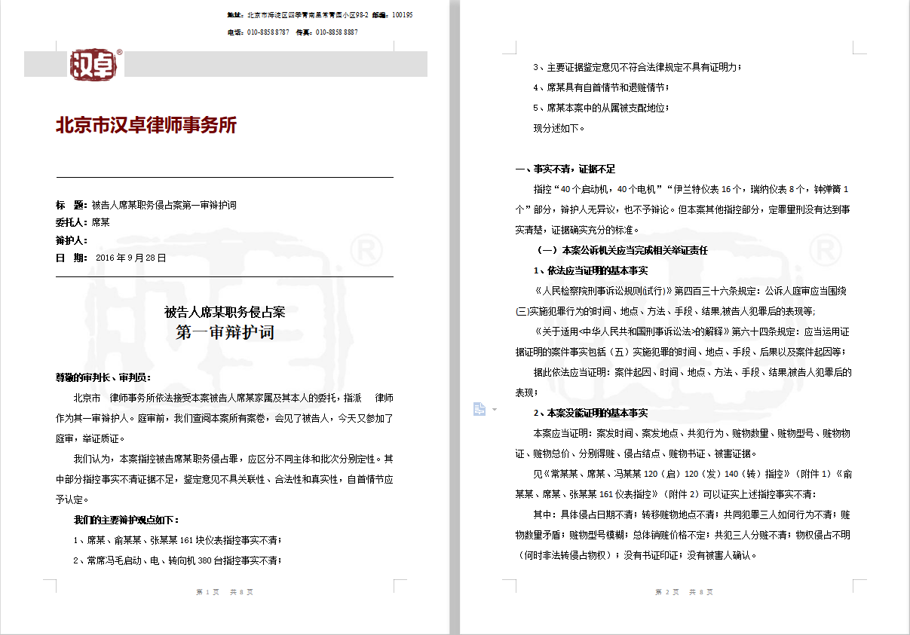Click the line 实清楚，证据确实充分的标准
The image size is (910, 635).
[x=577, y=230]
